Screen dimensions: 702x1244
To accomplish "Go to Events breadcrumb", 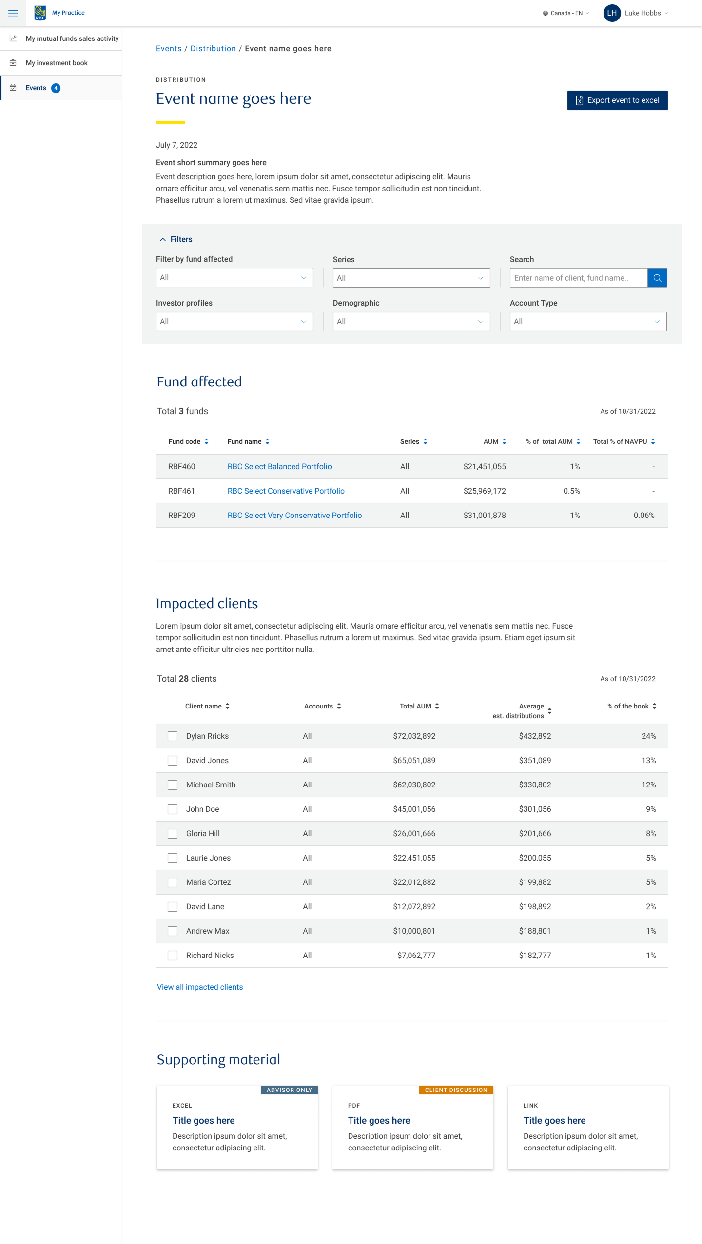I will [x=169, y=49].
